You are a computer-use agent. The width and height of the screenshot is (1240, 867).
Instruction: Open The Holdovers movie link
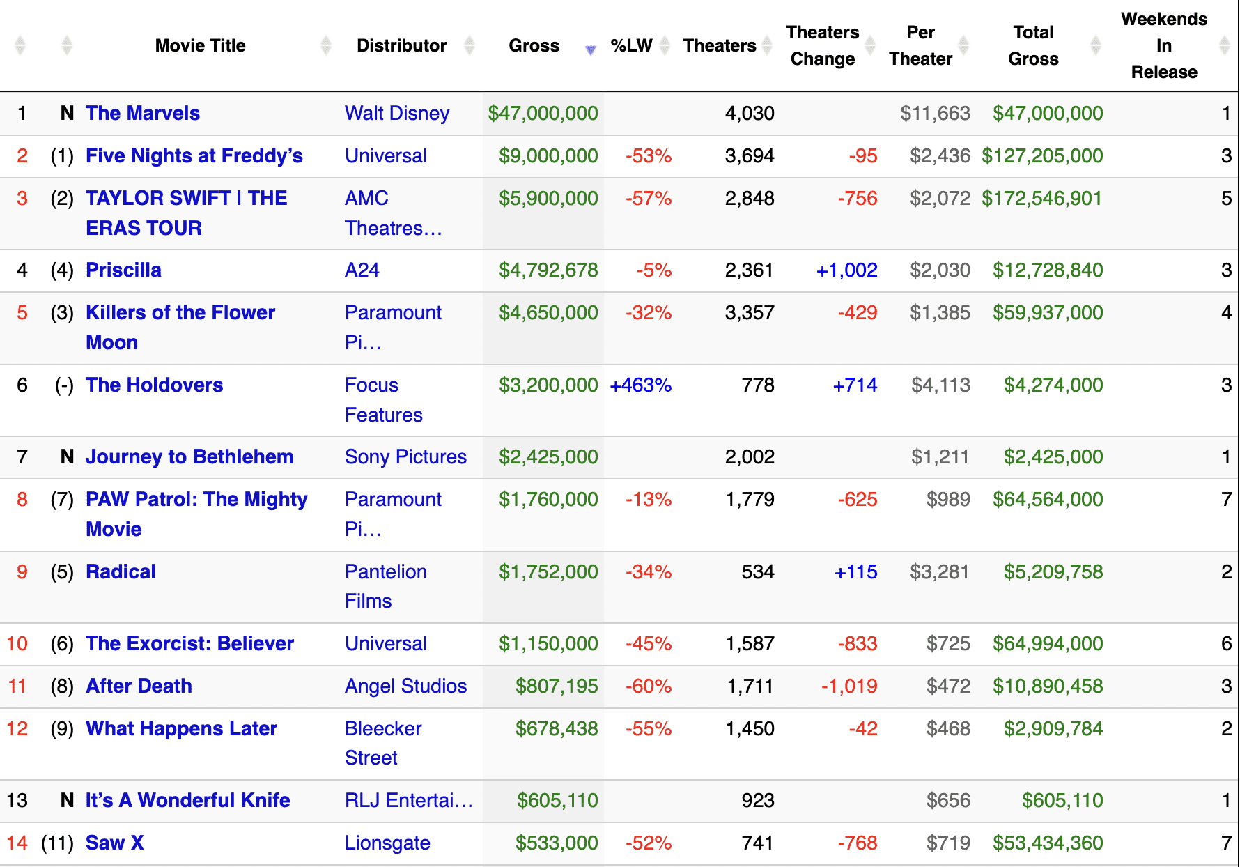[154, 385]
